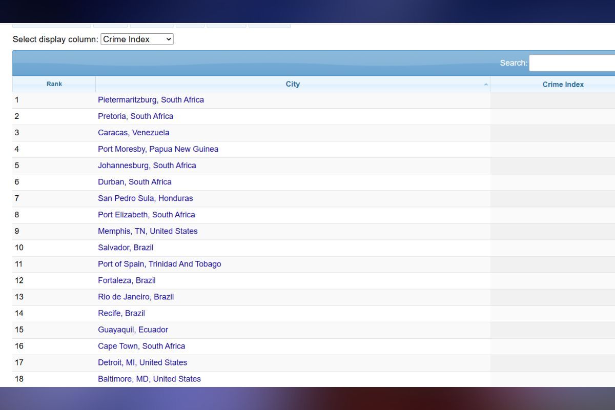The image size is (615, 410).
Task: Open Durban, South Africa link
Action: tap(134, 182)
